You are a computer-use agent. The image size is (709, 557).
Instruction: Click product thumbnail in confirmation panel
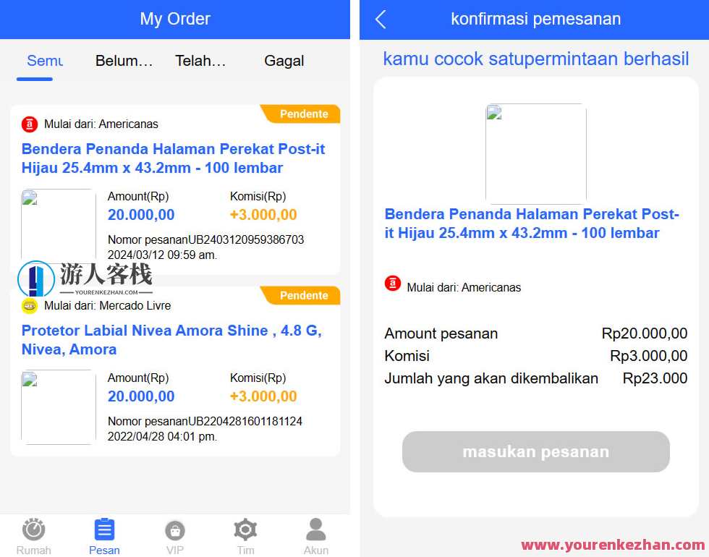(536, 153)
